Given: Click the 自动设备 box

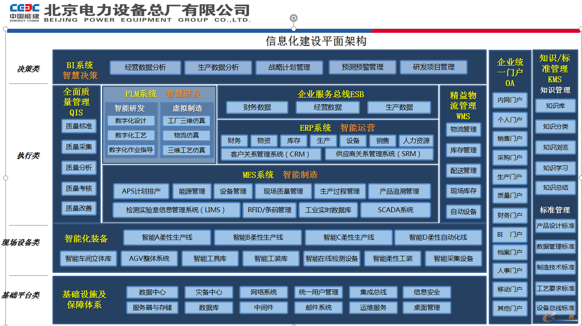Looking at the screenshot, I should (x=463, y=212).
